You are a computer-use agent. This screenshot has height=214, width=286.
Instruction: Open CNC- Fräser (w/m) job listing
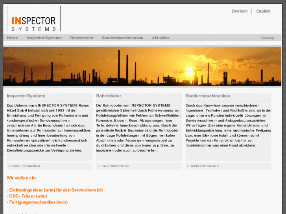point(27,196)
